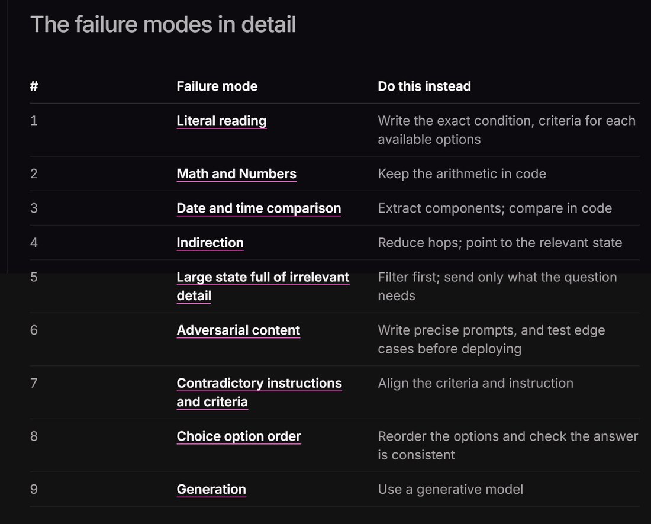The height and width of the screenshot is (524, 651).
Task: Go to the Generation link
Action: 211,489
